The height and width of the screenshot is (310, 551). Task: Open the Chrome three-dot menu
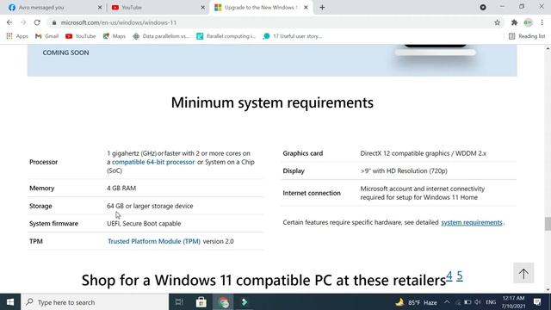click(x=542, y=22)
